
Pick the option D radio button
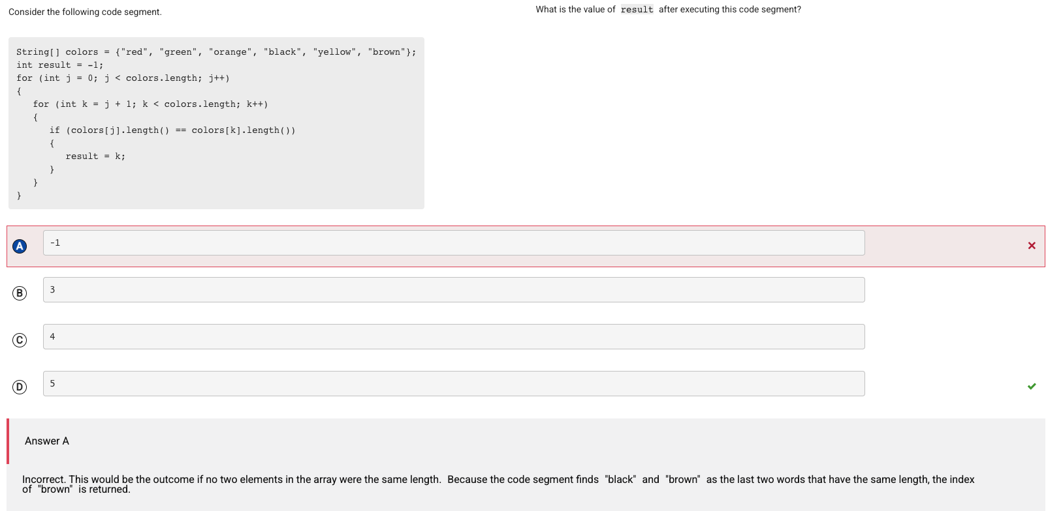coord(20,387)
